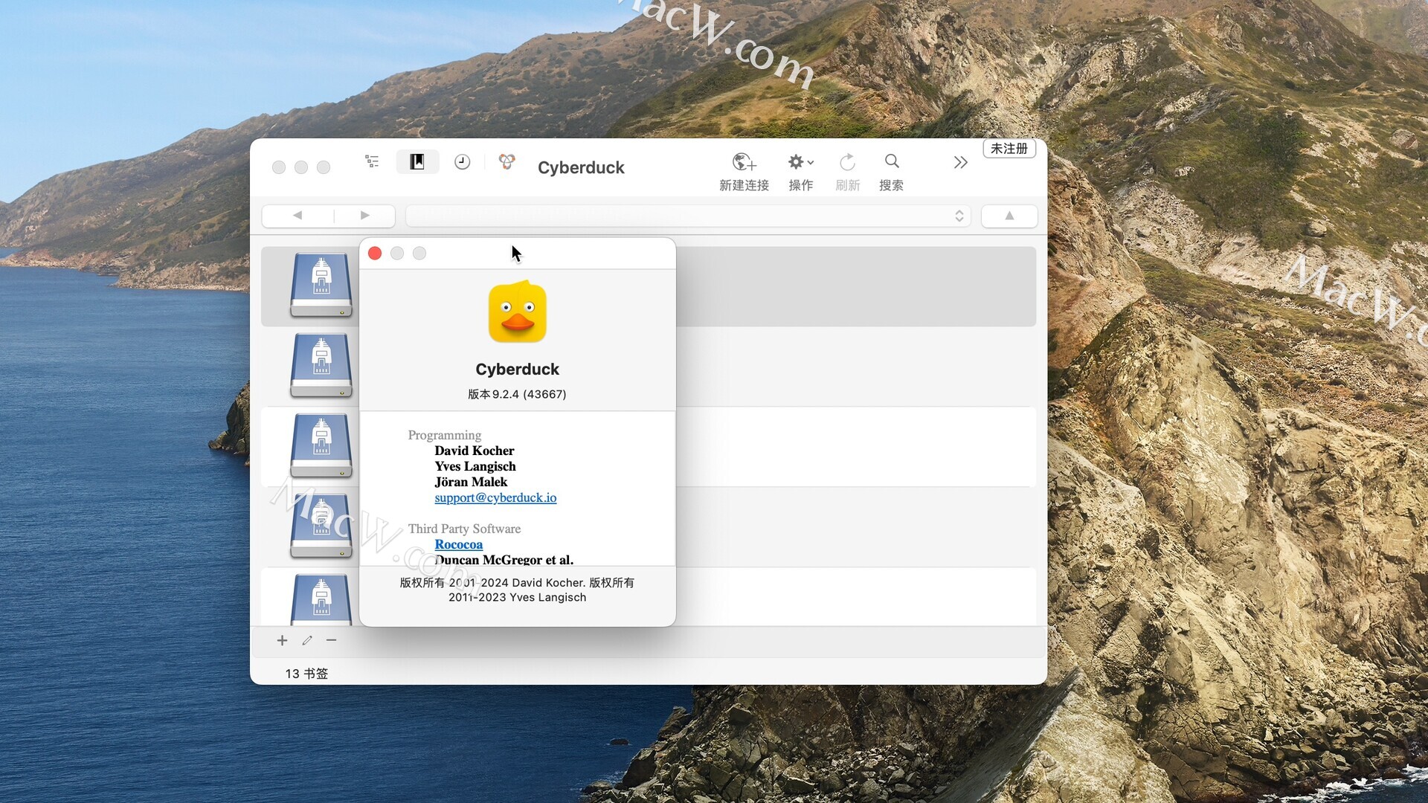Click the Refresh toolbar icon
1428x803 pixels.
847,162
